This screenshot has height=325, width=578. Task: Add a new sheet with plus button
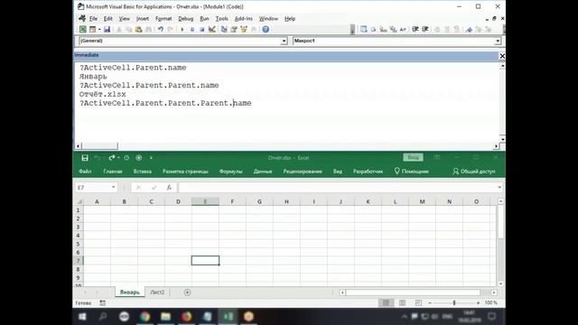(x=187, y=292)
